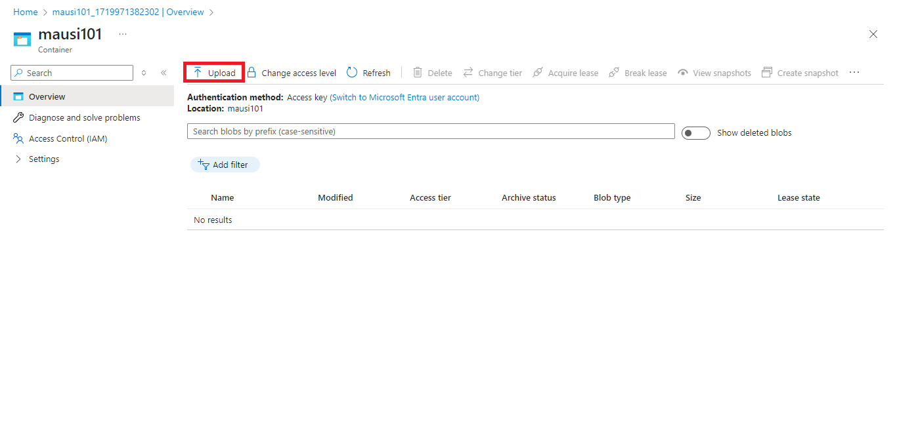The image size is (897, 438).
Task: Click the mausi101 container title text
Action: [70, 34]
